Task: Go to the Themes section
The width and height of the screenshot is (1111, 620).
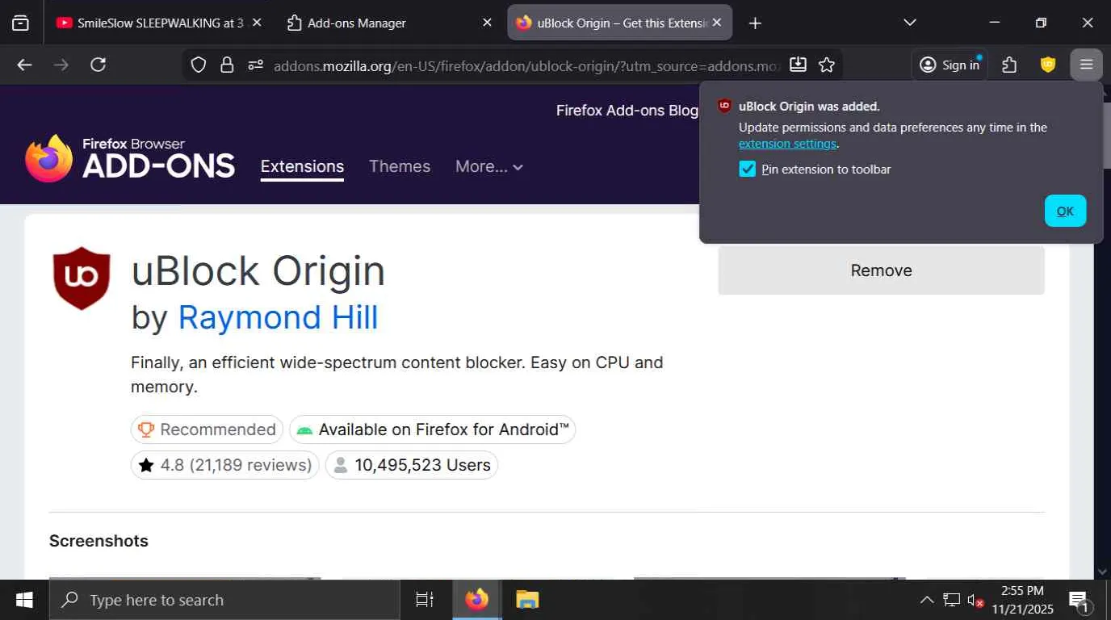Action: 400,166
